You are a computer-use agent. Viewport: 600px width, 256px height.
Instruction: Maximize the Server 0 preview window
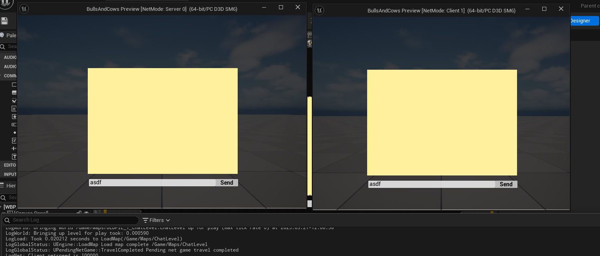coord(281,7)
